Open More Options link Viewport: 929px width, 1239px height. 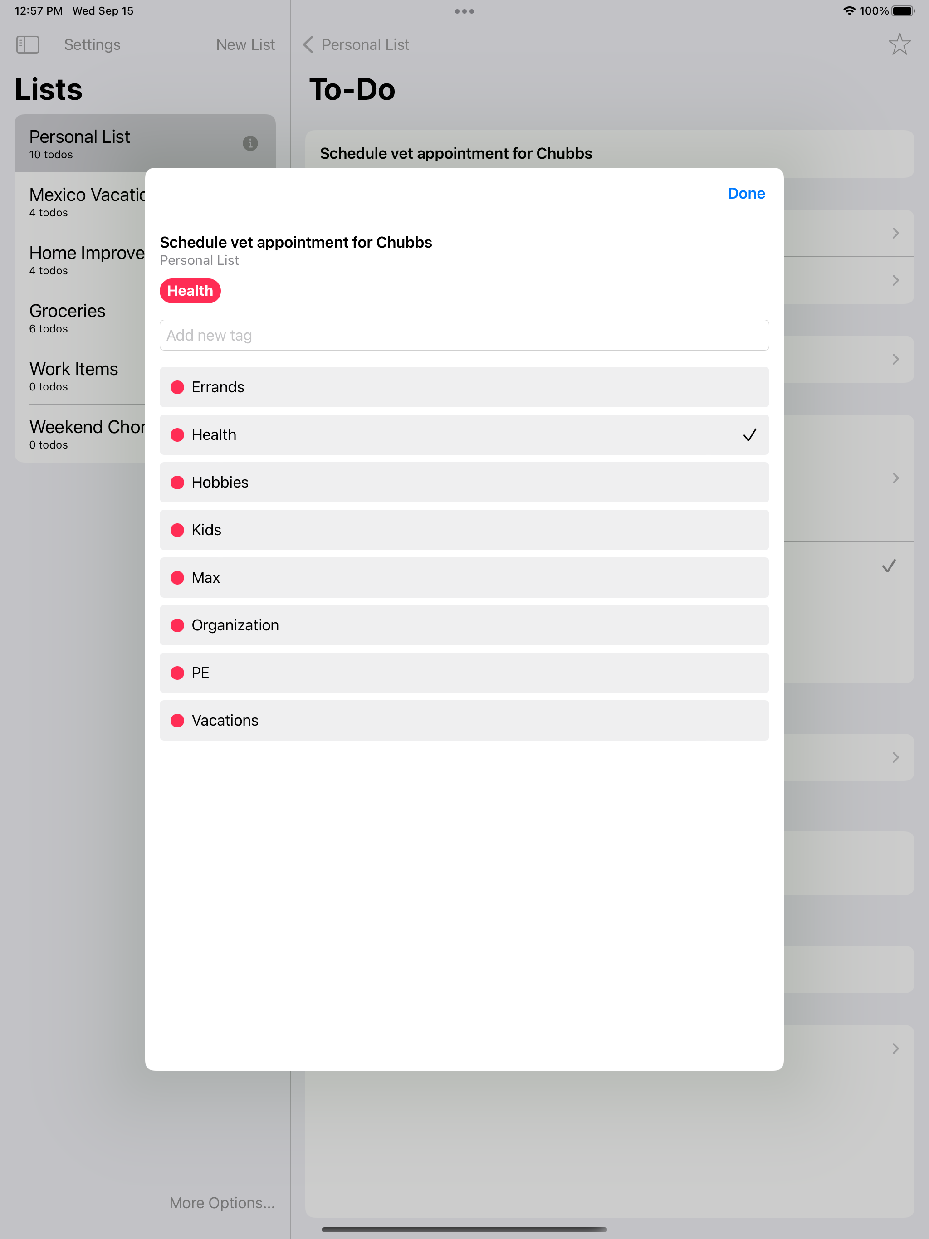click(x=222, y=1203)
